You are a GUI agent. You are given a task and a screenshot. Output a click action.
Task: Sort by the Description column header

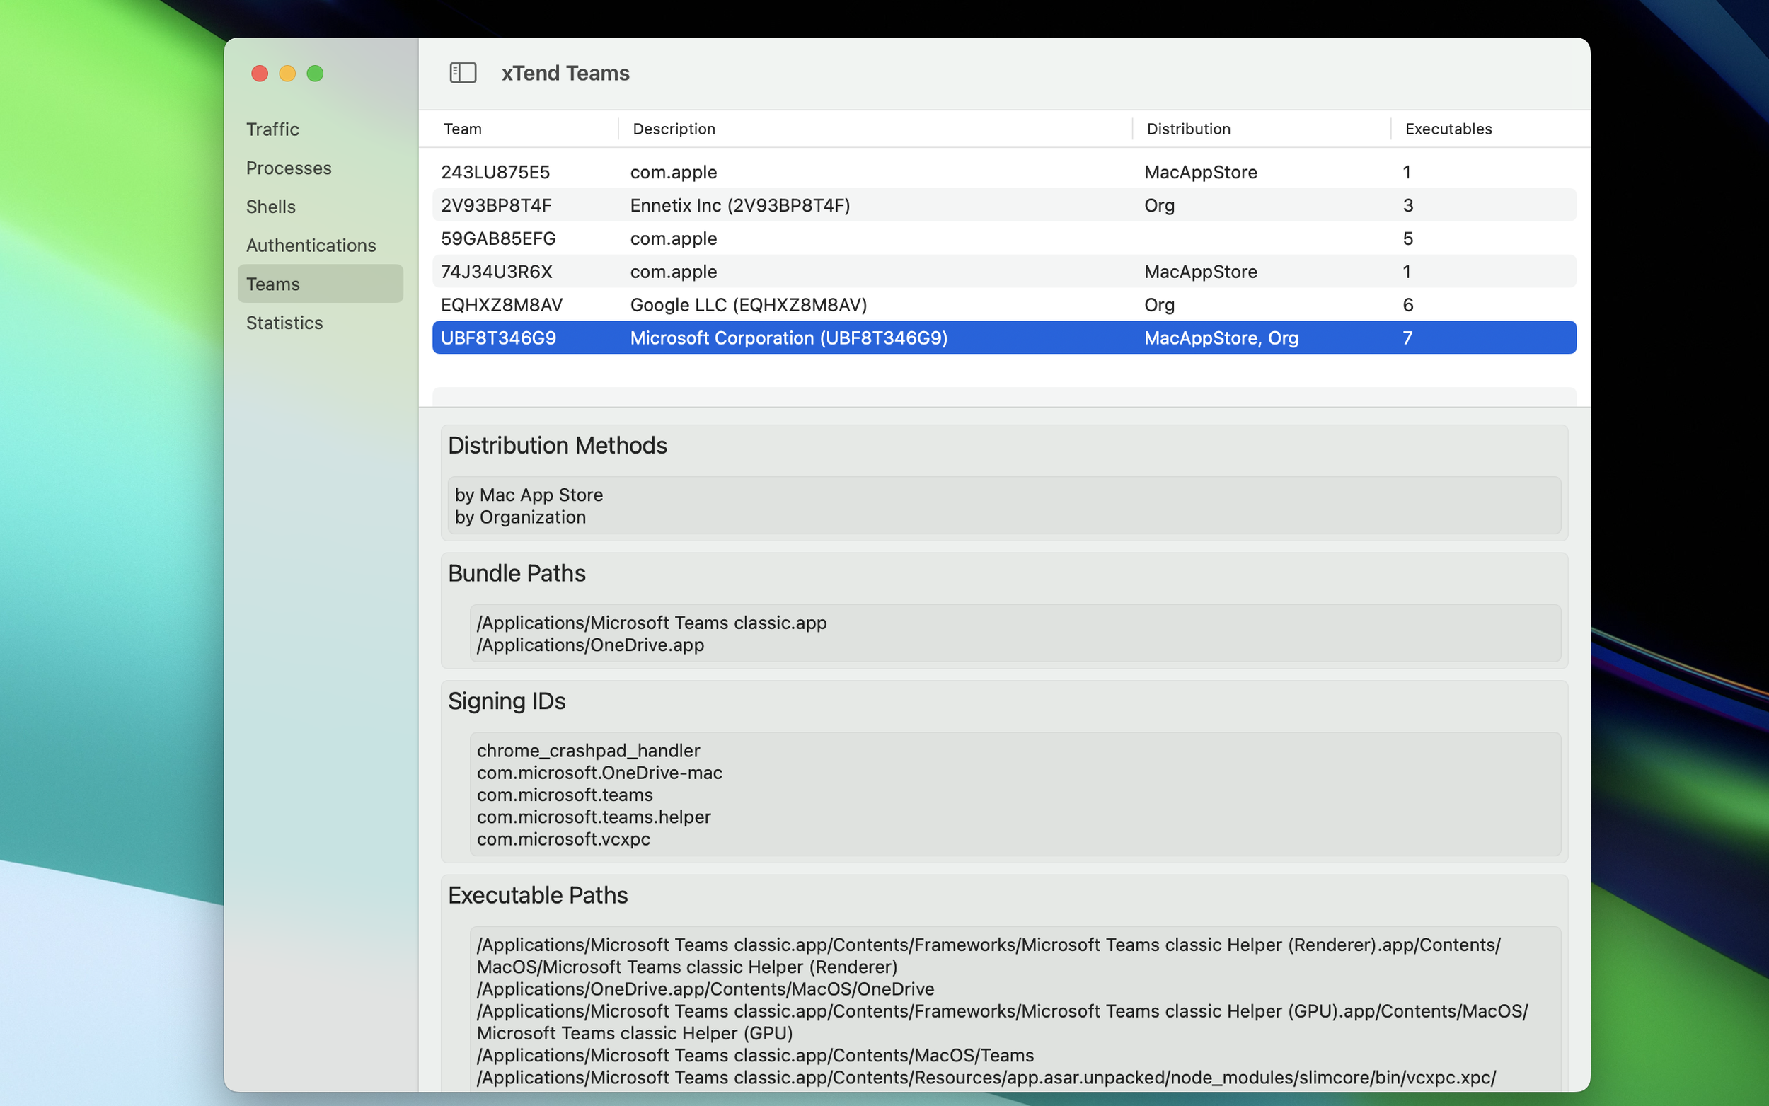point(674,129)
